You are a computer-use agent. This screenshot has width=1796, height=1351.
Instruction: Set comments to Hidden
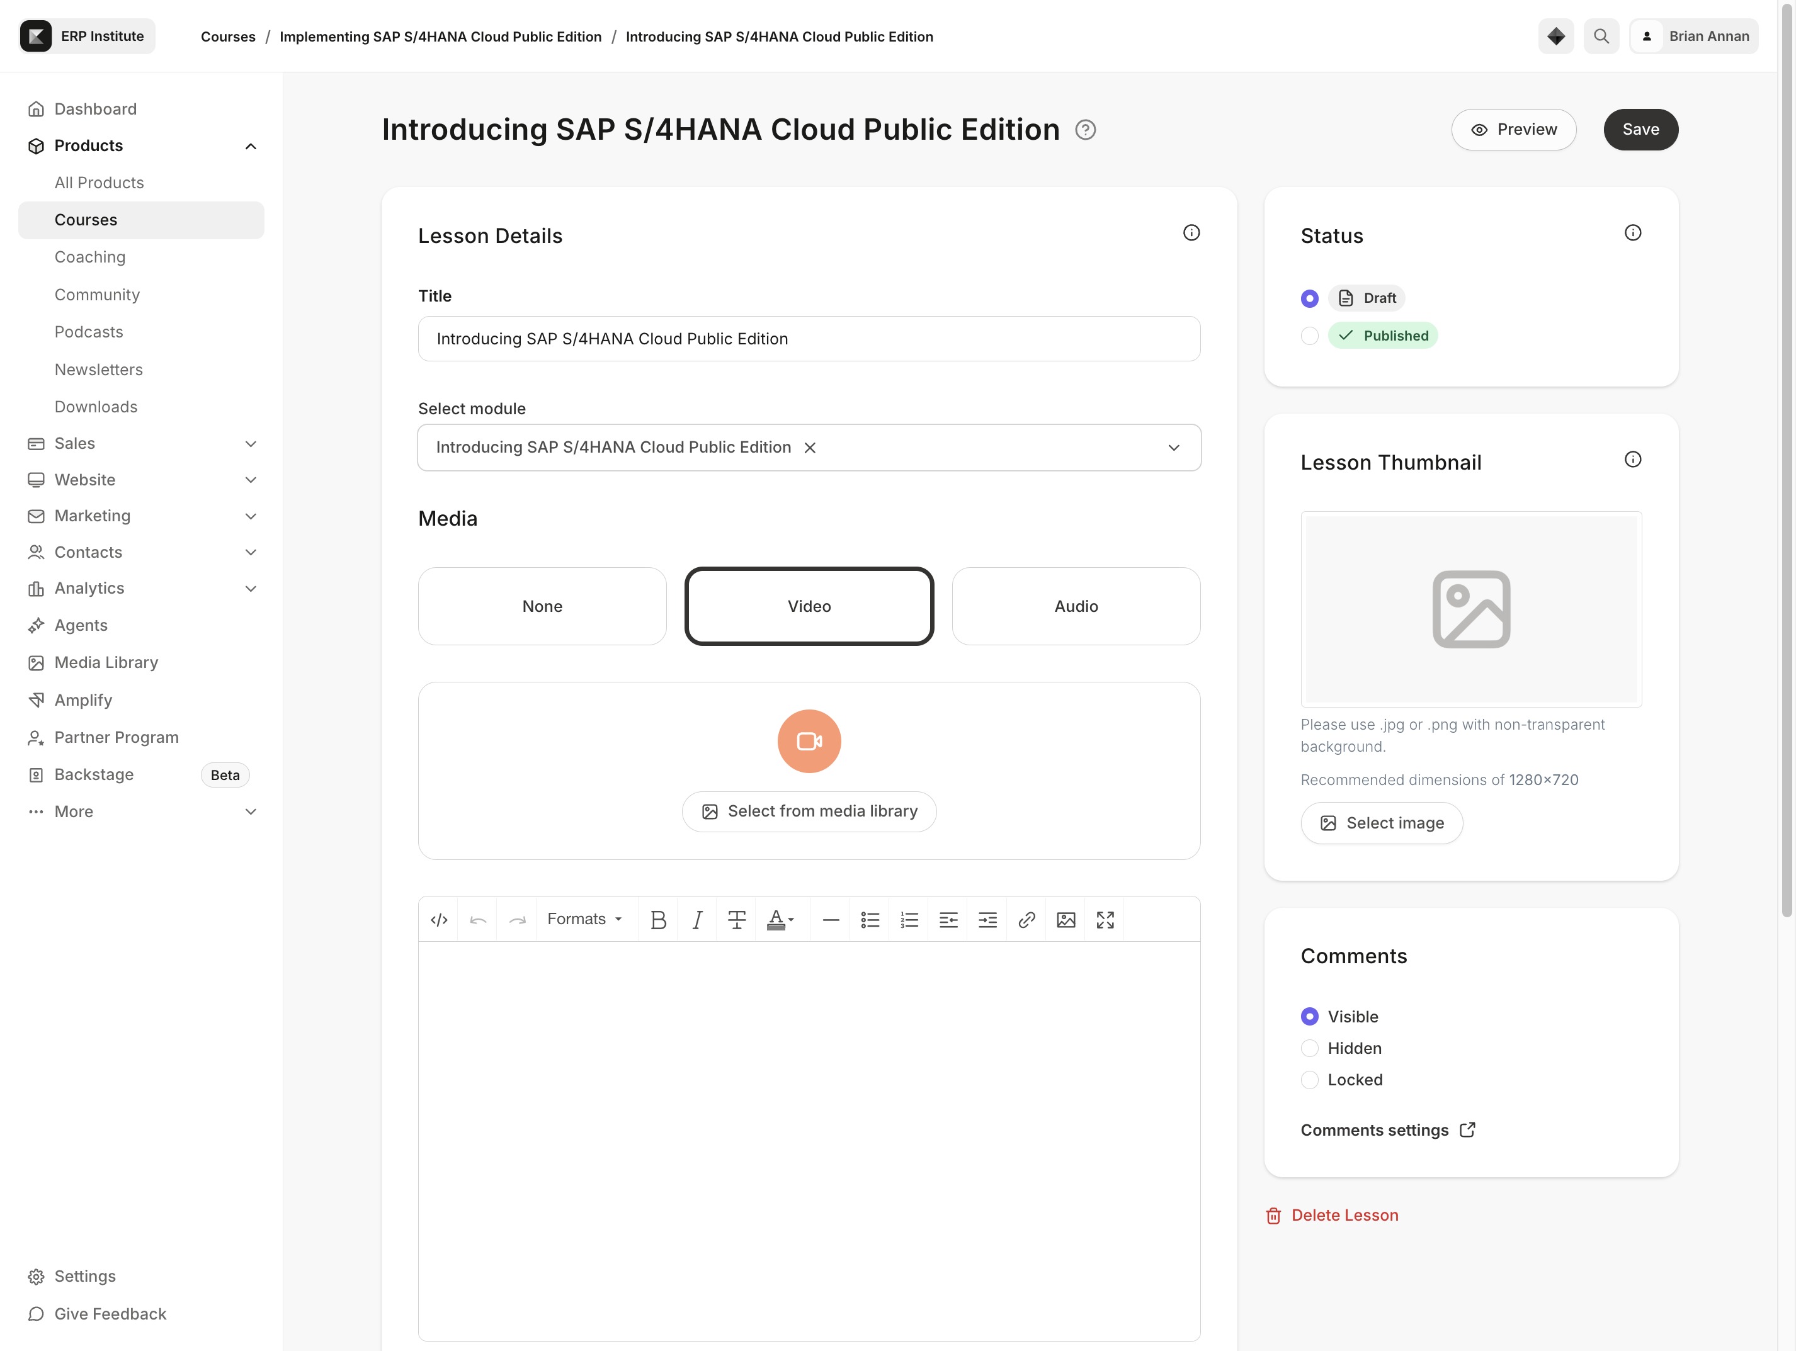[x=1310, y=1048]
